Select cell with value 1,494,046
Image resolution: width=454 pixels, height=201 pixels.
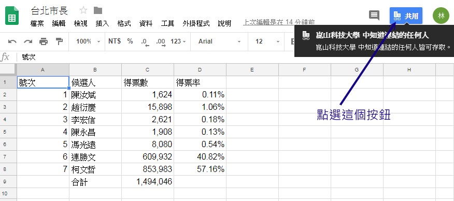click(148, 182)
